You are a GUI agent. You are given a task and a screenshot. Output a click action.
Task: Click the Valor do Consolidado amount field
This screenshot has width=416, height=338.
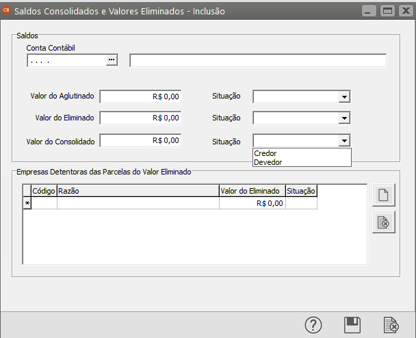tap(140, 140)
